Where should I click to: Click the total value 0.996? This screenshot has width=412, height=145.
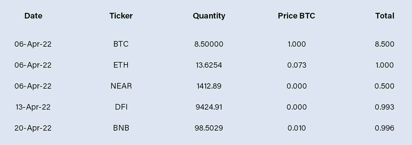385,128
